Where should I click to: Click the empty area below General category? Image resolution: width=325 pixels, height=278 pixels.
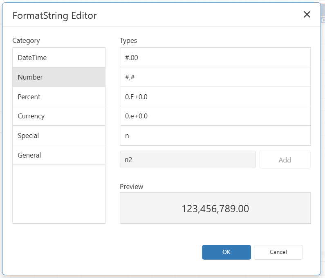(x=59, y=194)
